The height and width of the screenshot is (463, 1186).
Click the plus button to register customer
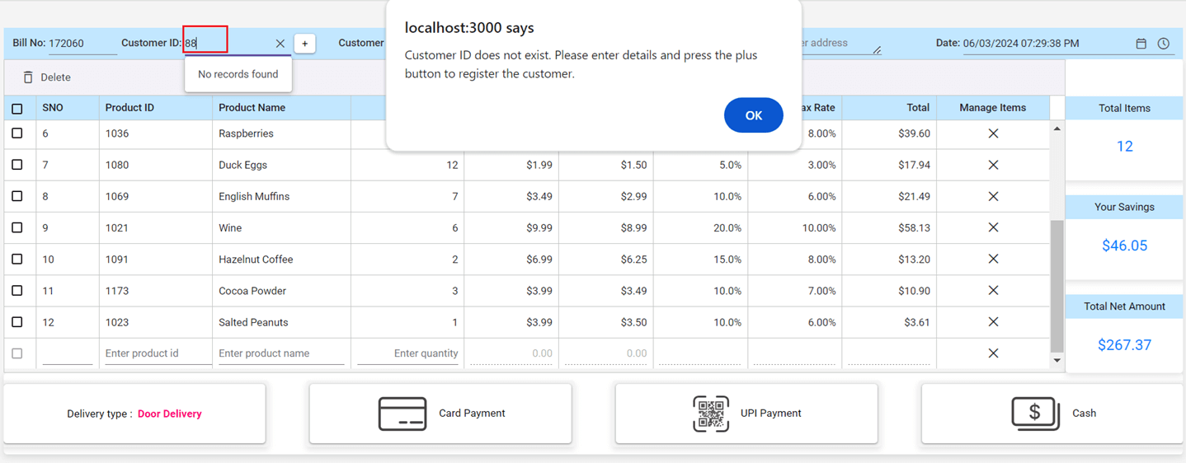click(304, 44)
